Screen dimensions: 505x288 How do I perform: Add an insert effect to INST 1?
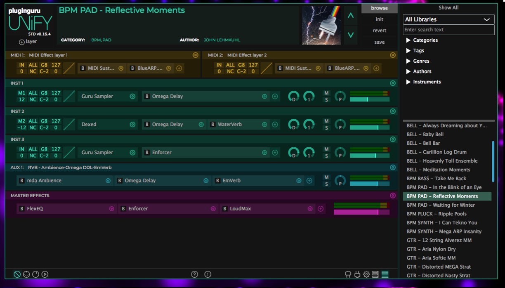[275, 96]
